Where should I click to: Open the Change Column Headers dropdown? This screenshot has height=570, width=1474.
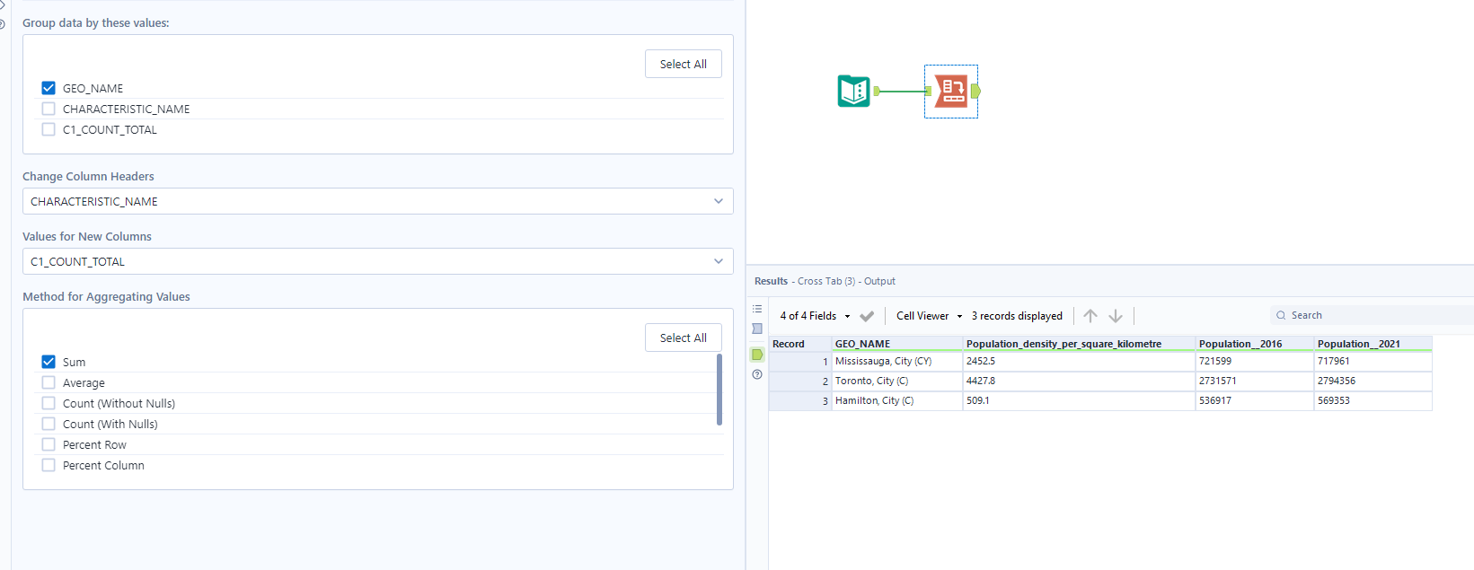pos(377,201)
